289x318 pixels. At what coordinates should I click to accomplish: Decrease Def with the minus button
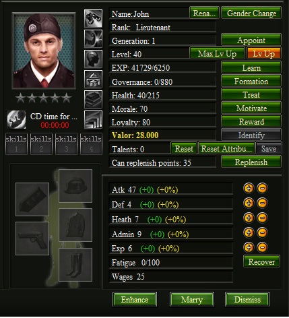(x=262, y=203)
